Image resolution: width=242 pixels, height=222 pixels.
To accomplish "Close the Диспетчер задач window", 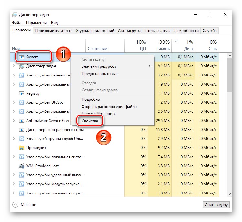I will coord(225,15).
